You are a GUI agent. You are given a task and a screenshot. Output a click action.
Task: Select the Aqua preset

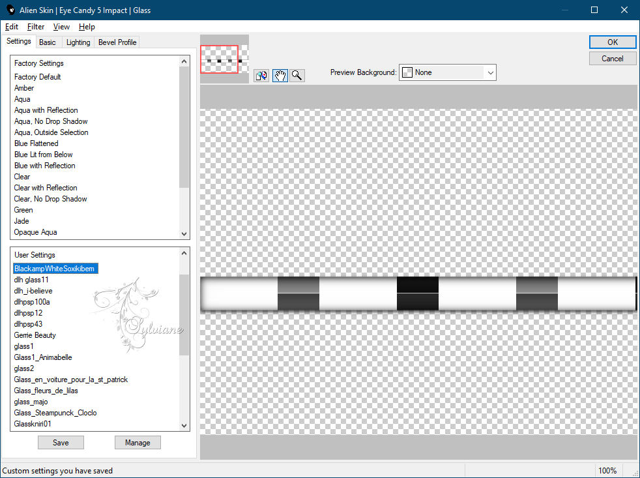(22, 99)
